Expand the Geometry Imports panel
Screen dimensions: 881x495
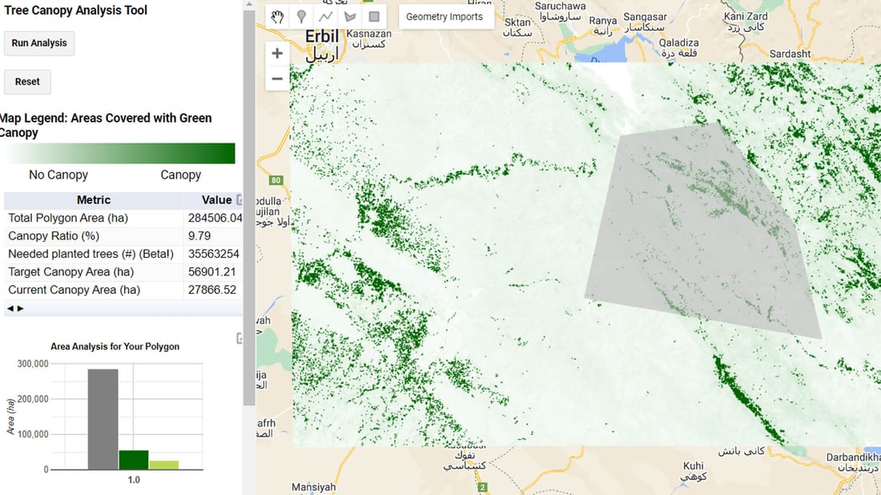pos(445,17)
